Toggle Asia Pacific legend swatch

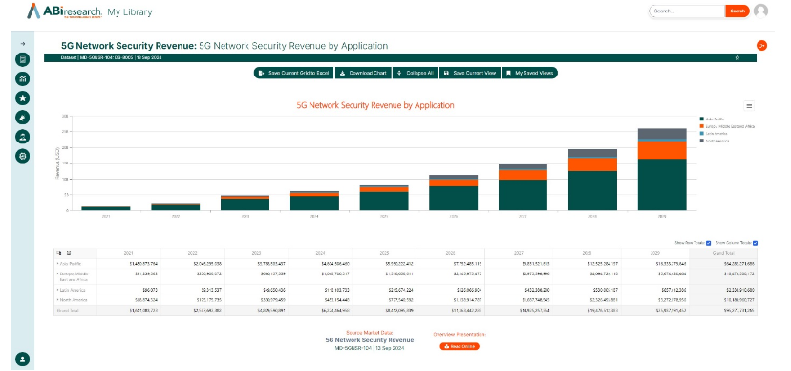[x=702, y=119]
